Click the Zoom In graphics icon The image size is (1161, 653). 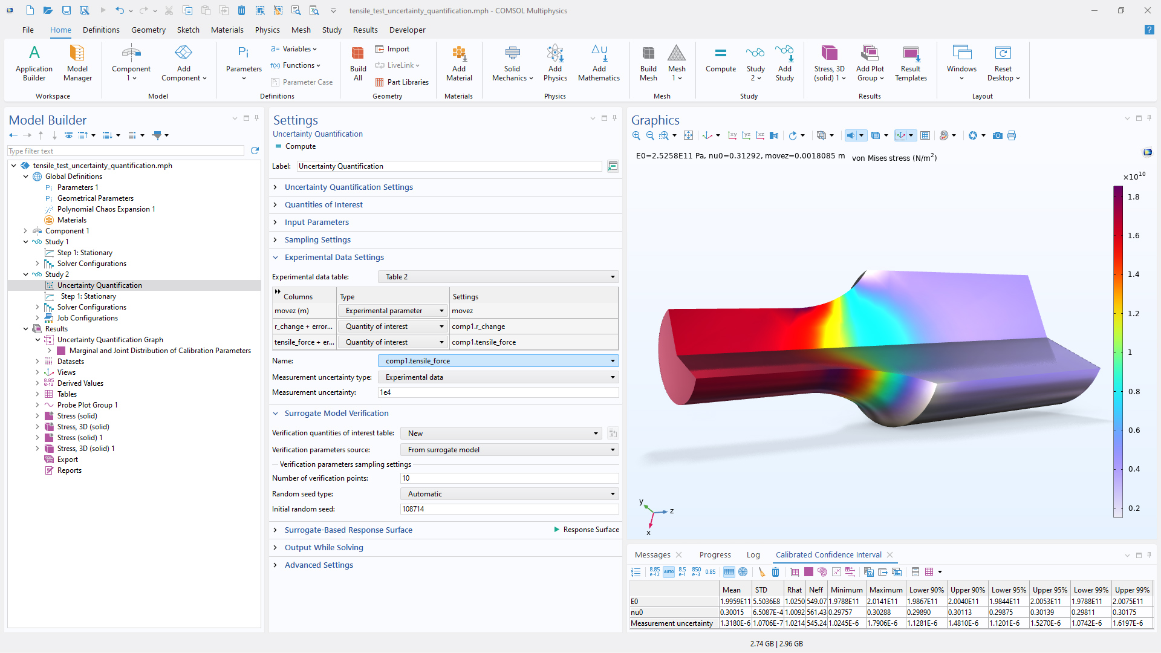point(636,135)
